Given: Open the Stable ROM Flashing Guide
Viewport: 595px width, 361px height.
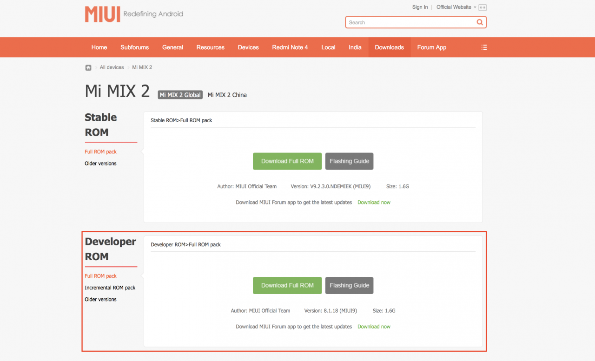Looking at the screenshot, I should pos(349,161).
